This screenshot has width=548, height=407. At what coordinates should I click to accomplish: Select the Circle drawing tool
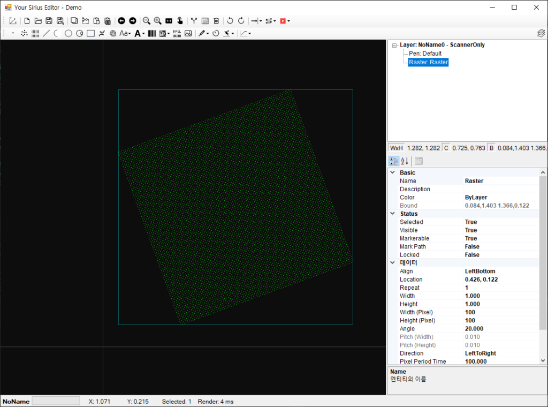click(x=68, y=33)
